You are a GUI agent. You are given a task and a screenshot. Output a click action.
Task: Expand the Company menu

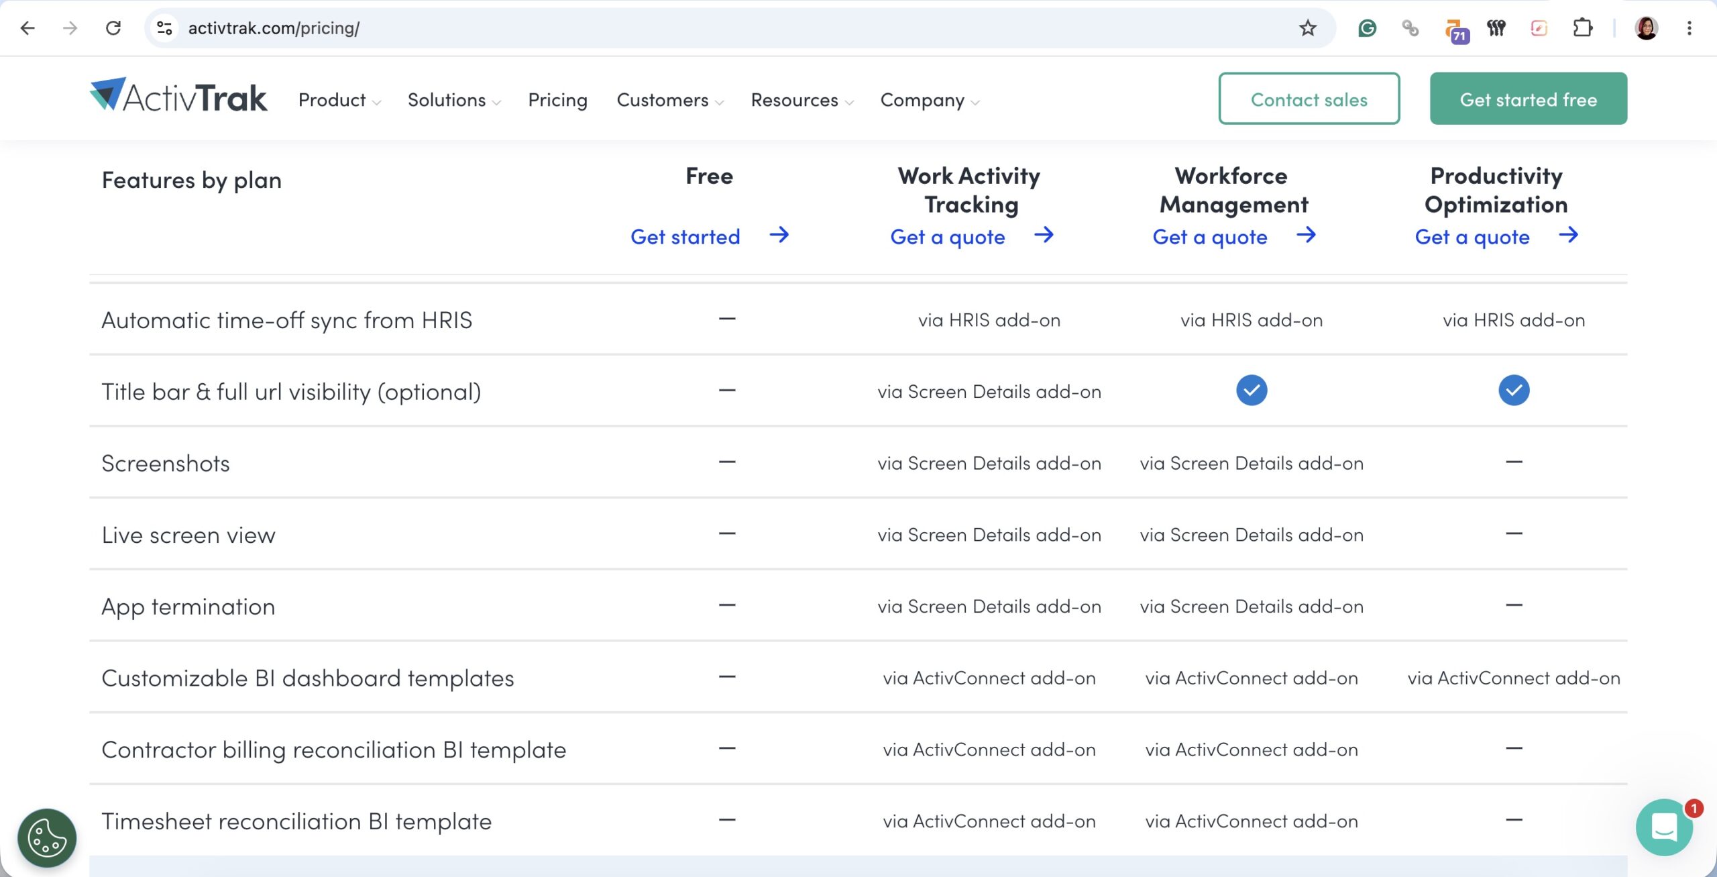click(x=930, y=100)
